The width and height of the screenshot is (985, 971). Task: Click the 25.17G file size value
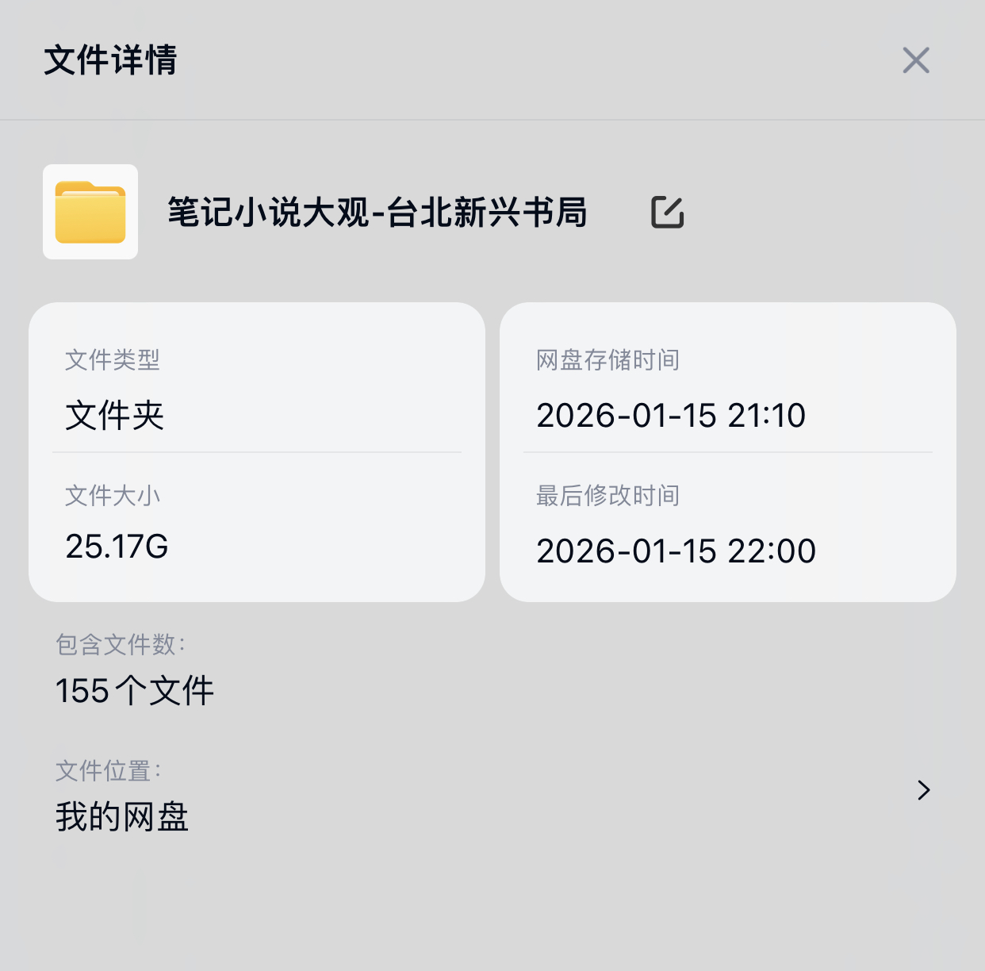pyautogui.click(x=117, y=547)
